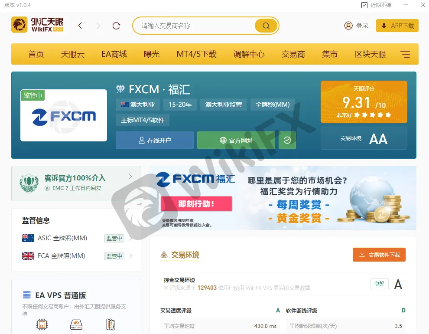Open the 曝光 menu item
This screenshot has width=429, height=334.
click(x=152, y=54)
